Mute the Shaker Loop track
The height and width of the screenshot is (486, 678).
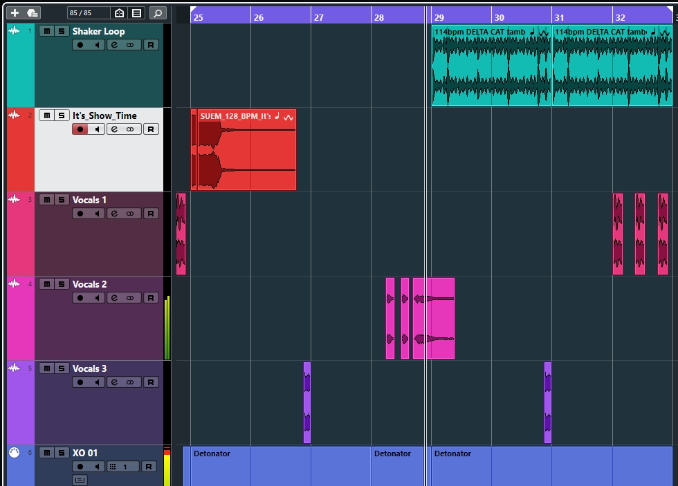[46, 31]
